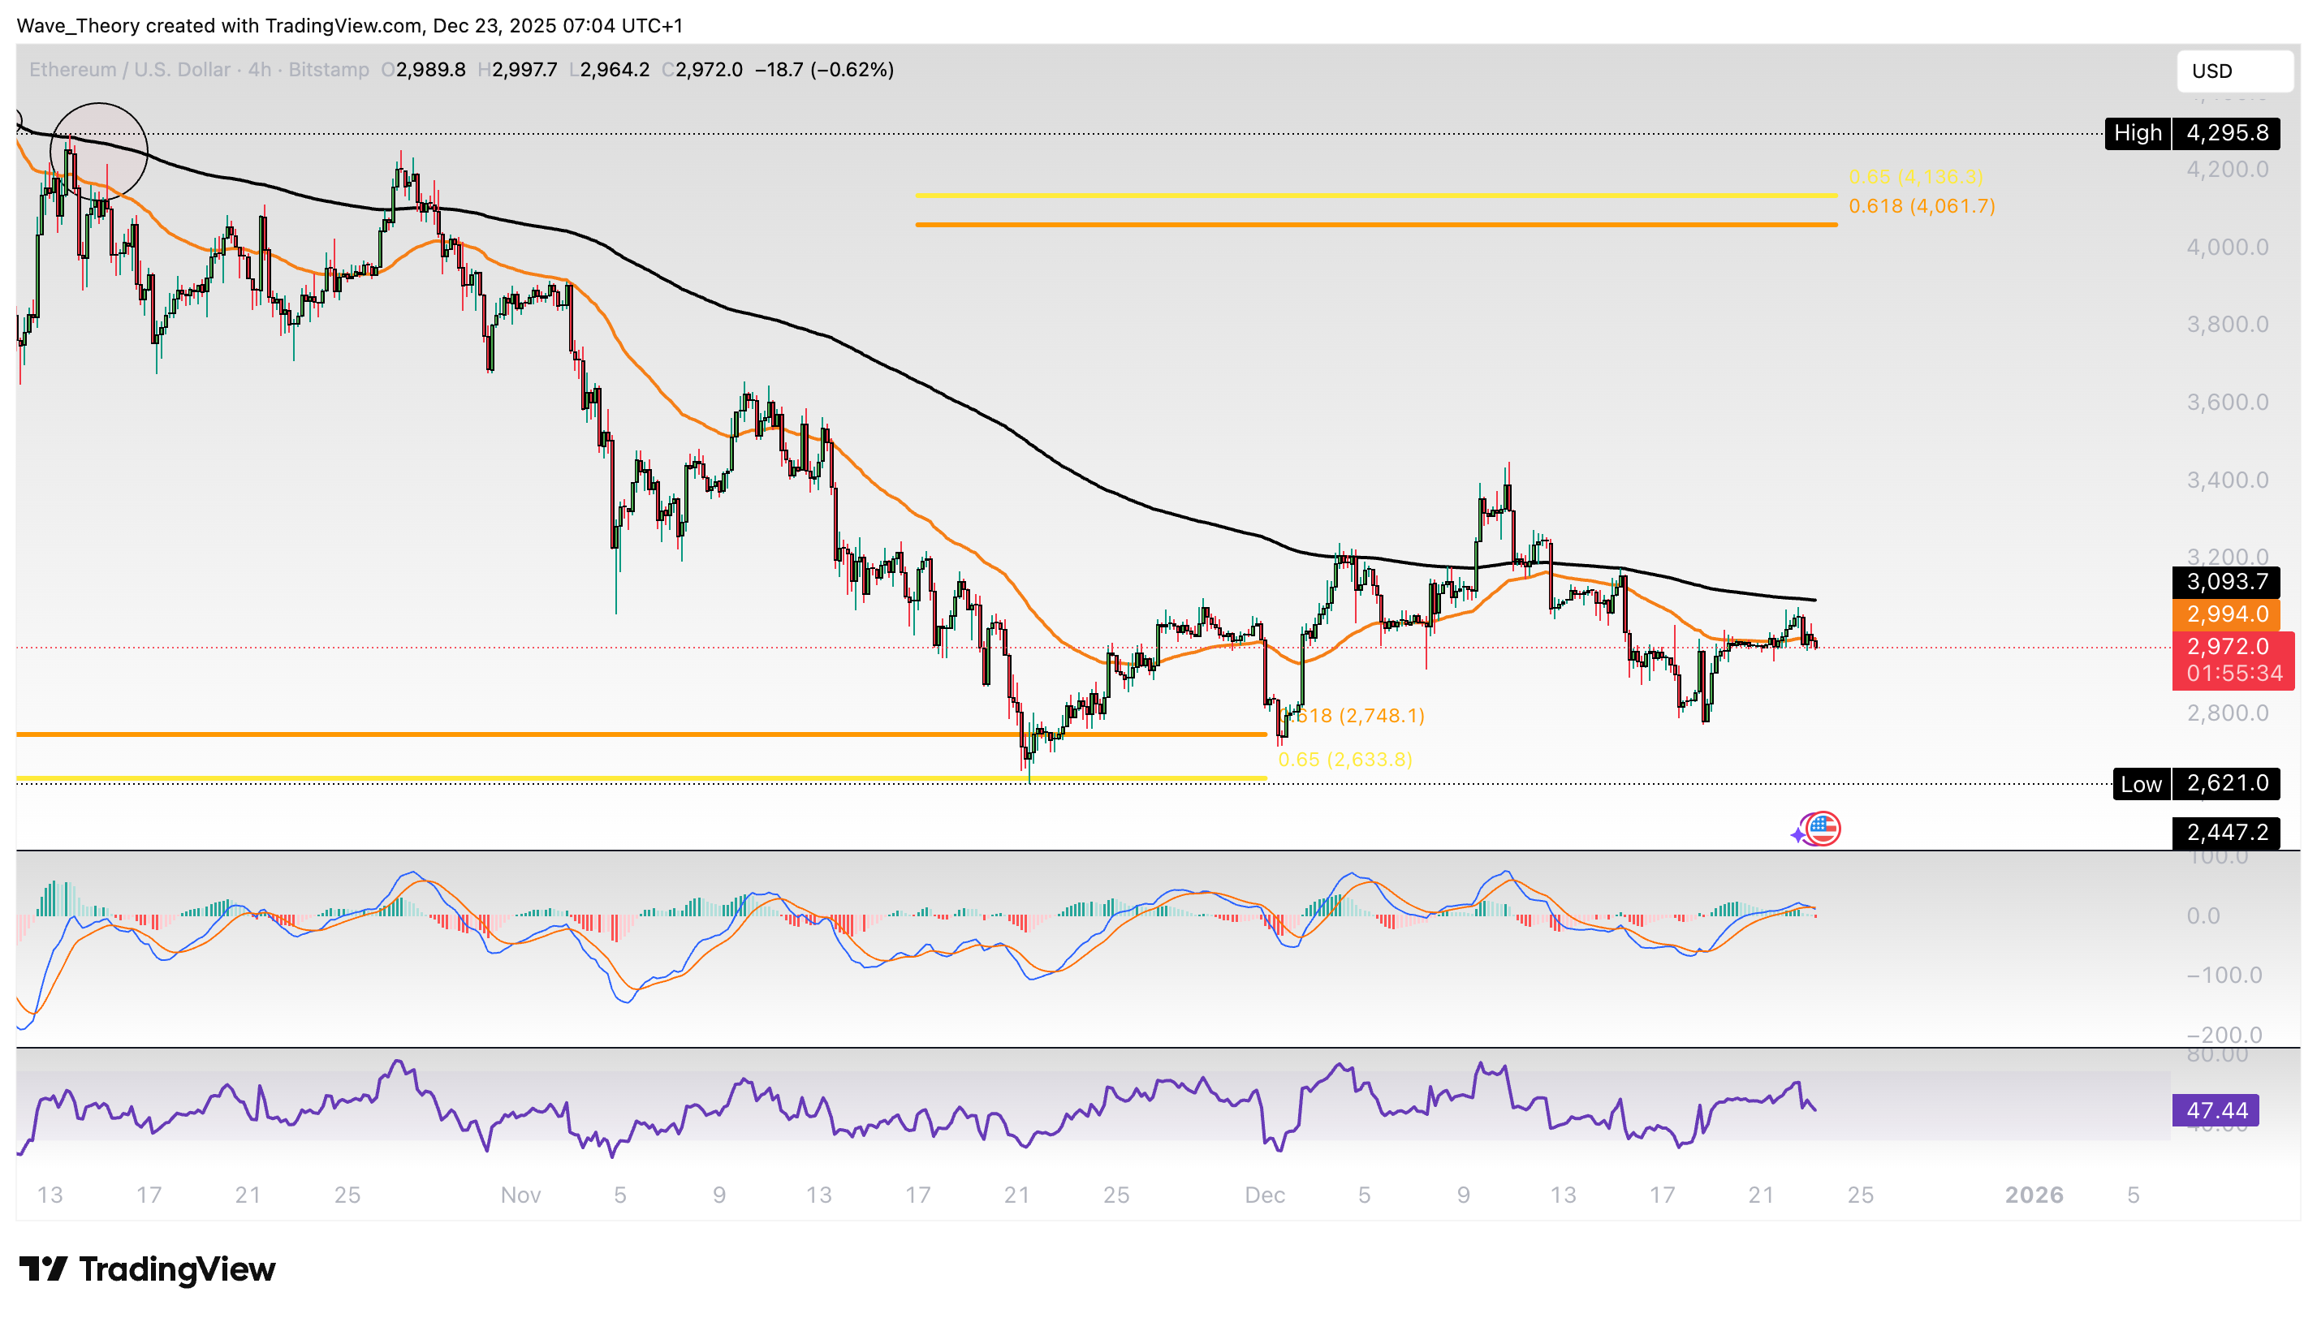Click the Low 2,621.0 price label
Viewport: 2317px width, 1318px height.
pyautogui.click(x=2196, y=783)
